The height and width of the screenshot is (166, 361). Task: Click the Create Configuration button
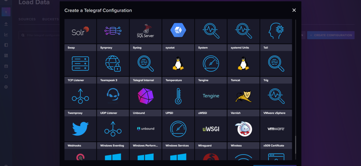331,35
